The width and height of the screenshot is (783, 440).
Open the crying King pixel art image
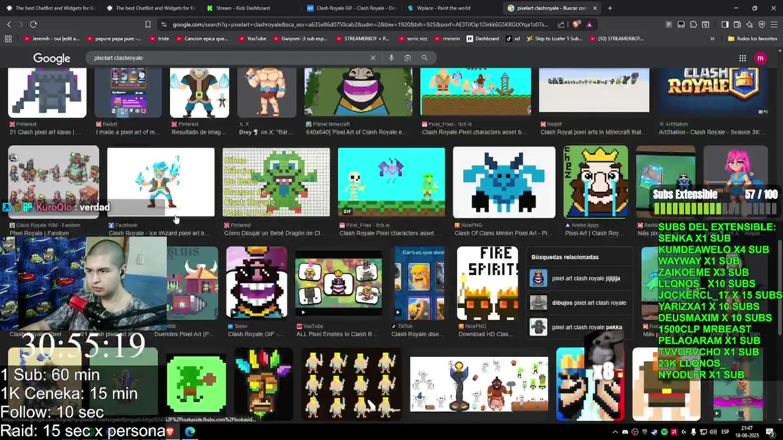click(596, 182)
